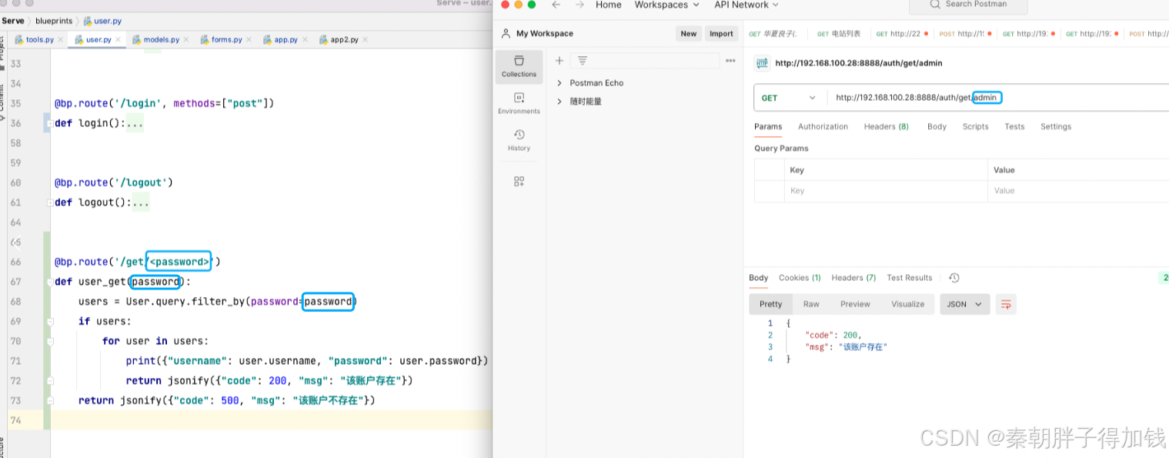
Task: Collapse the user_get function fold marker on line 67
Action: coord(49,282)
